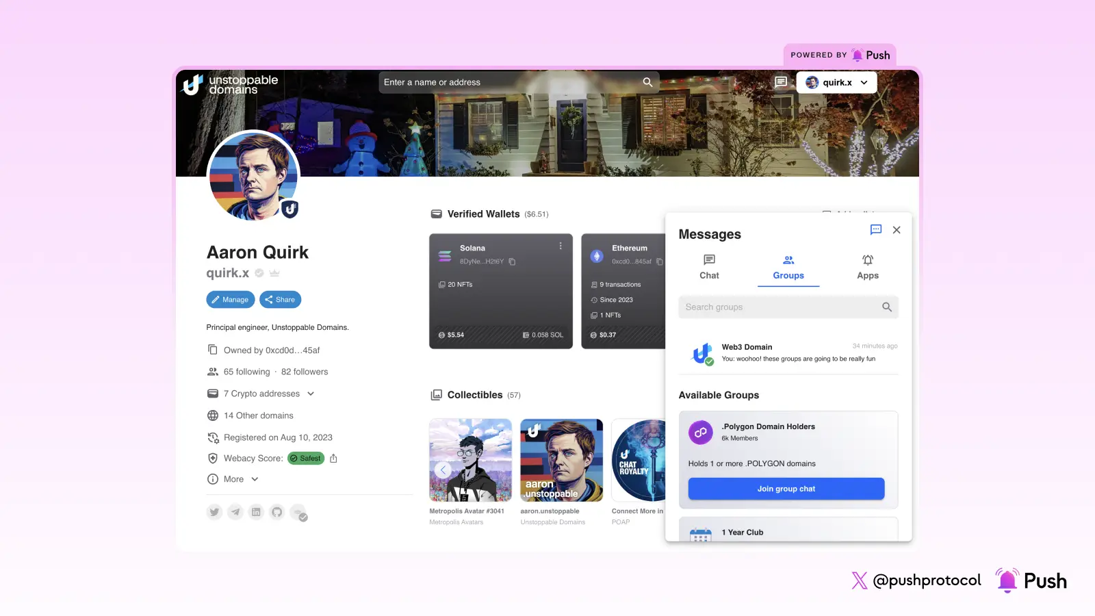Expand the More section
The width and height of the screenshot is (1095, 616).
254,479
